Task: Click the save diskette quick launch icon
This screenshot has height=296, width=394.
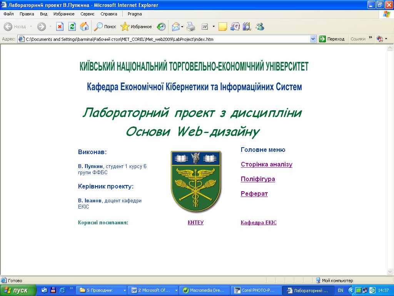Action: [53, 290]
